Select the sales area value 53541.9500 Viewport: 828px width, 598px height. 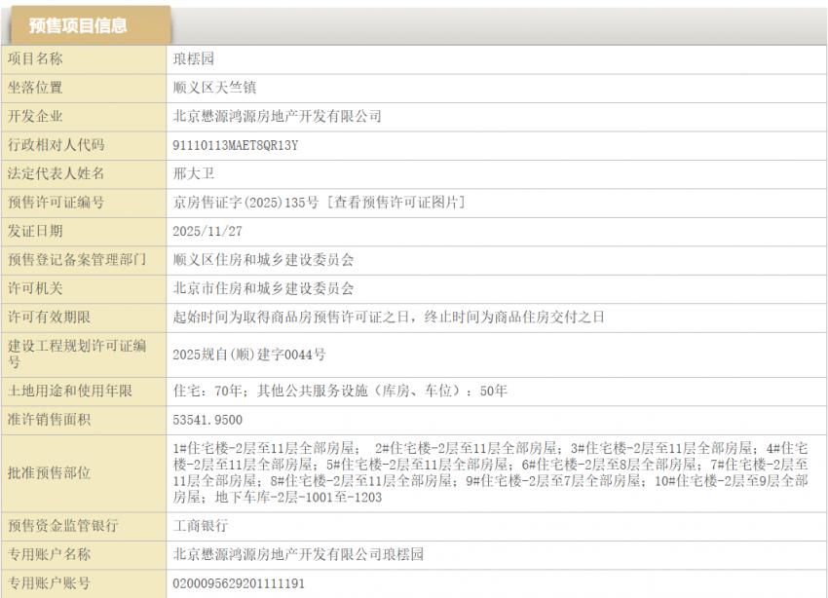[207, 420]
